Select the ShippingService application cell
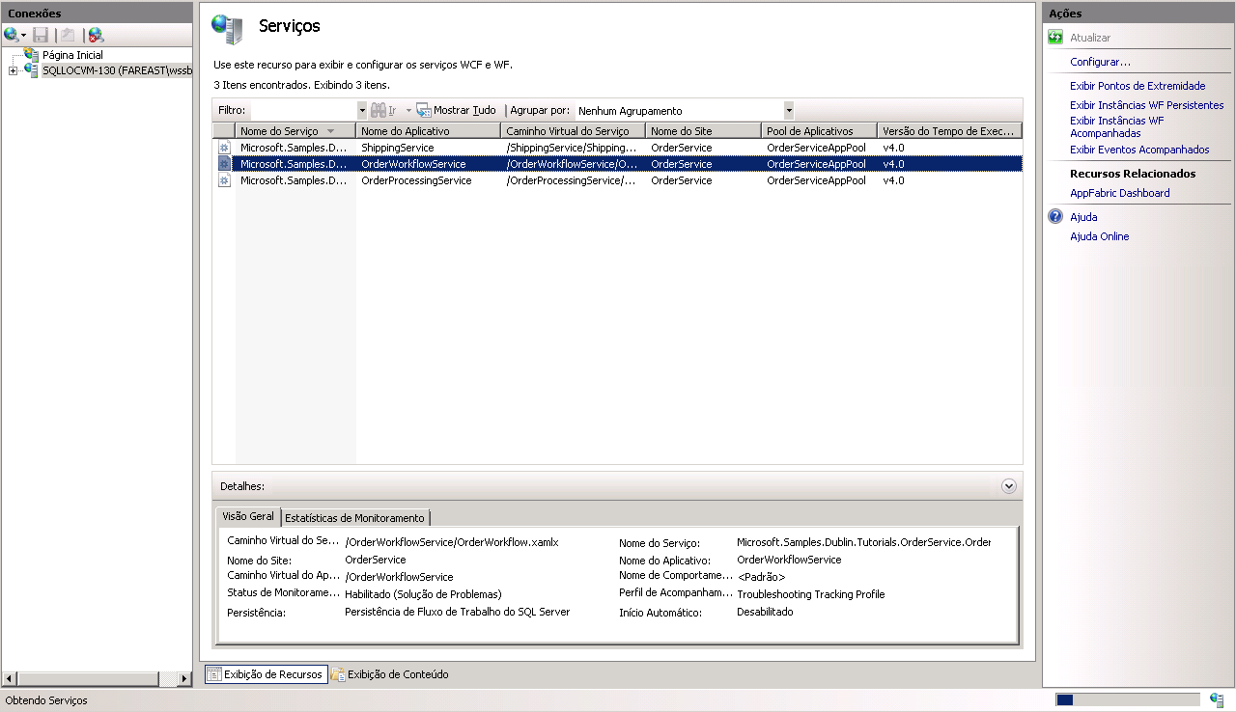This screenshot has height=712, width=1236. click(397, 148)
